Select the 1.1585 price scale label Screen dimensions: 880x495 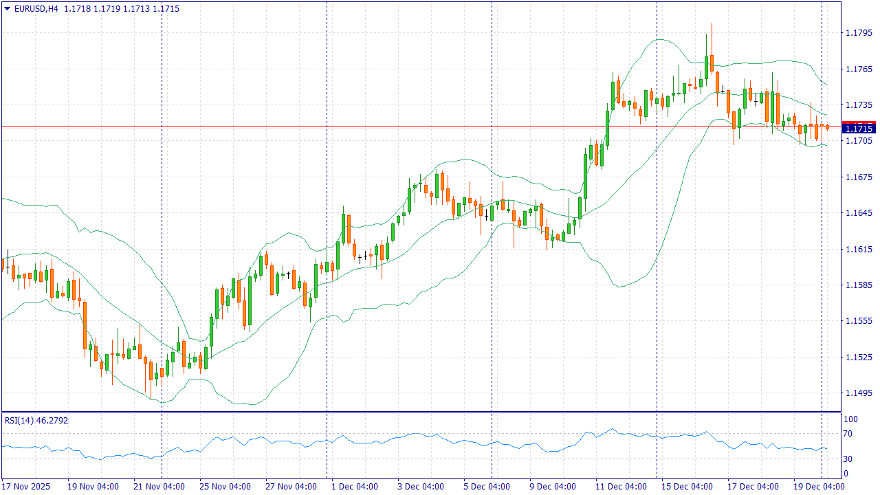point(859,285)
